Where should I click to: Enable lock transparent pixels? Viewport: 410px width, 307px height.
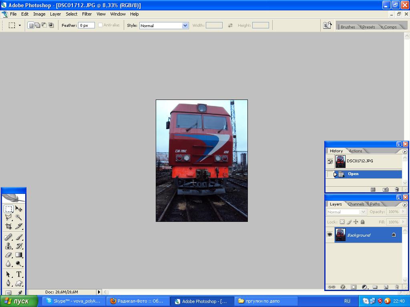click(343, 222)
